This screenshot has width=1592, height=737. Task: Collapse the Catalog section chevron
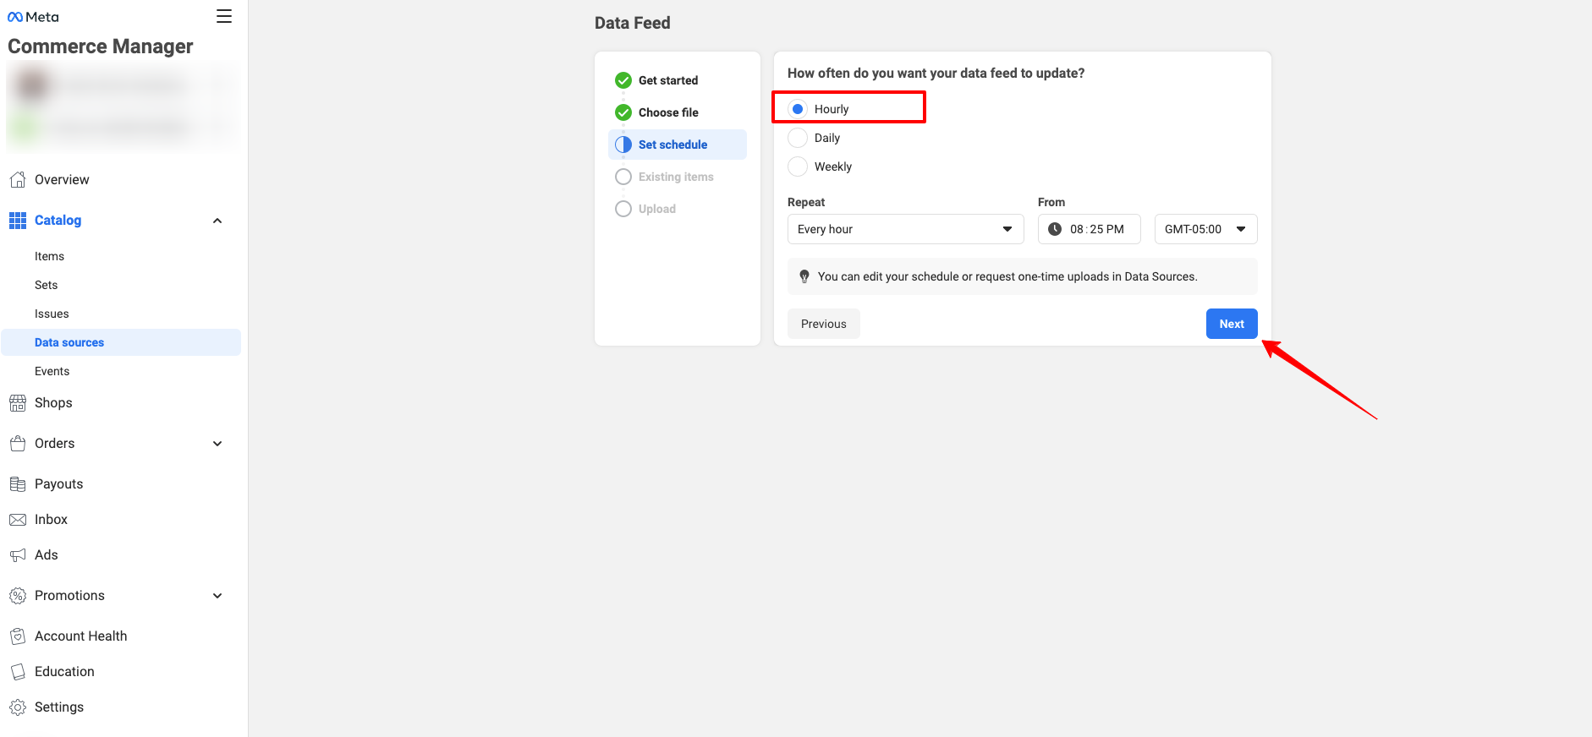pos(217,221)
